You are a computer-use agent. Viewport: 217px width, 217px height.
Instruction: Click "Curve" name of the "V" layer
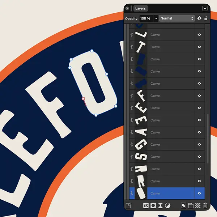coord(155,132)
